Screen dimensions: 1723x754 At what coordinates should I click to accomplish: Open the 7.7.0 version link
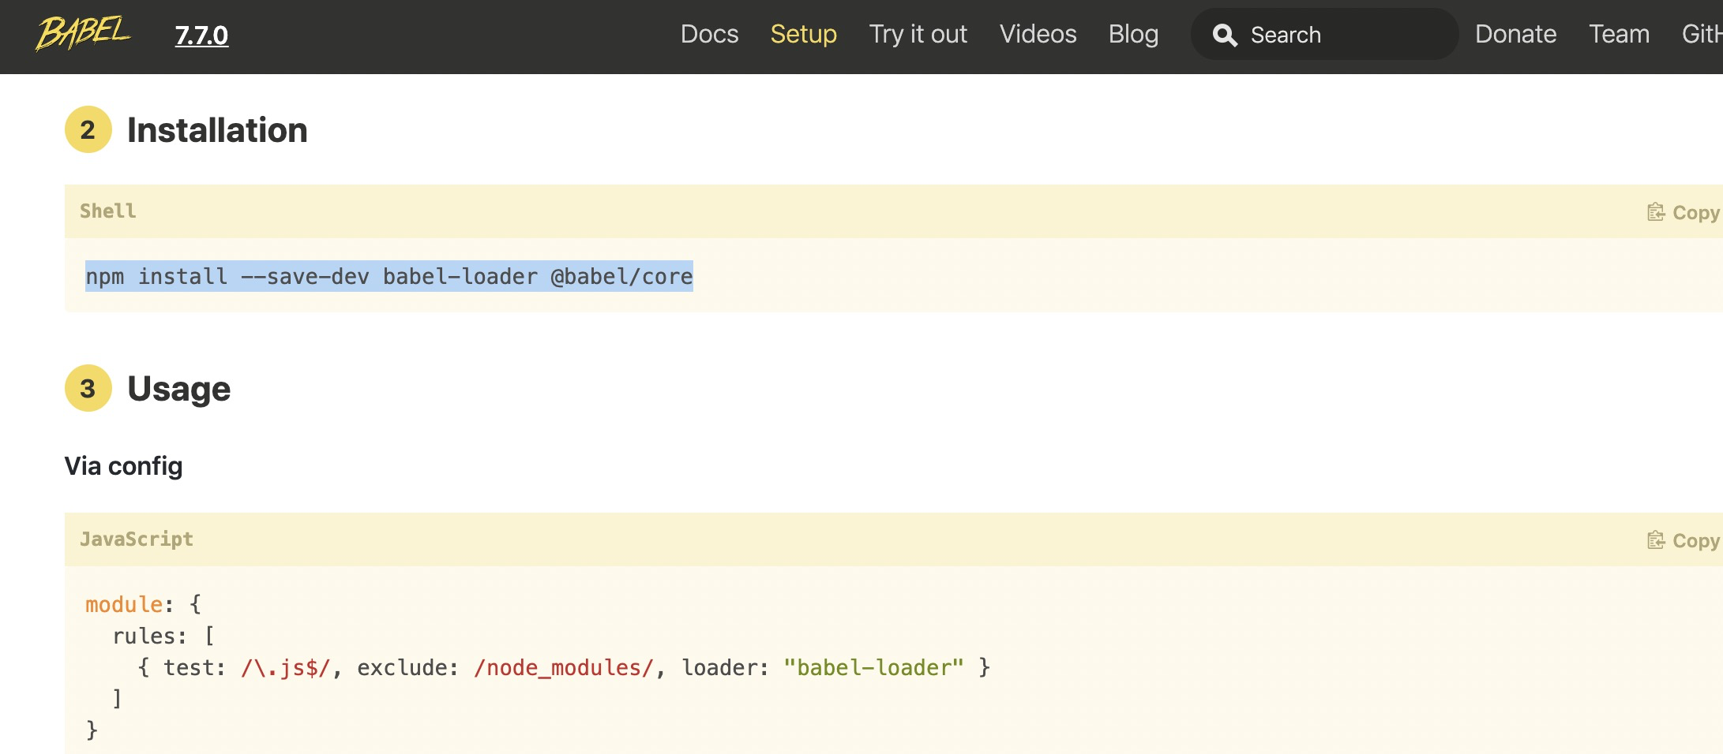point(201,35)
